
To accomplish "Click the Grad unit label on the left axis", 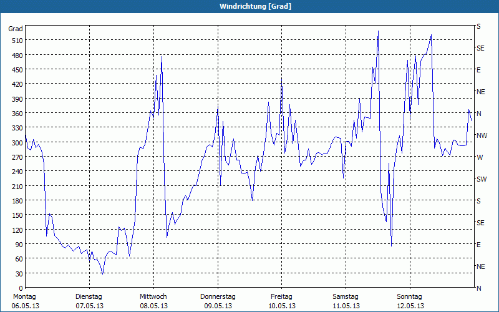I will click(16, 29).
